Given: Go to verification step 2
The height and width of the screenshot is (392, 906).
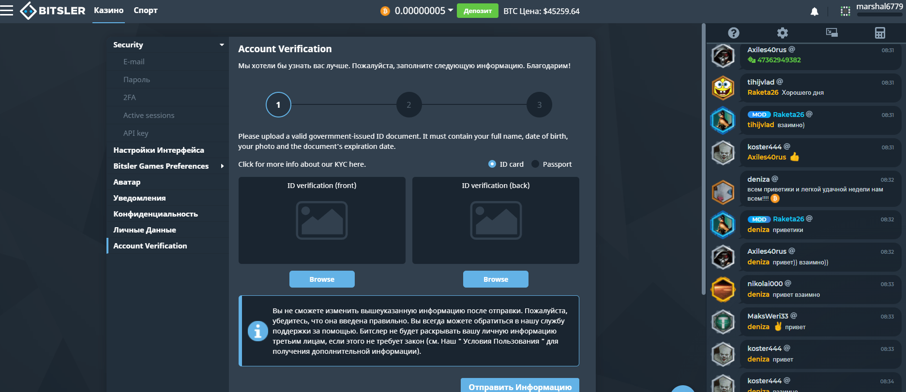Looking at the screenshot, I should [409, 104].
